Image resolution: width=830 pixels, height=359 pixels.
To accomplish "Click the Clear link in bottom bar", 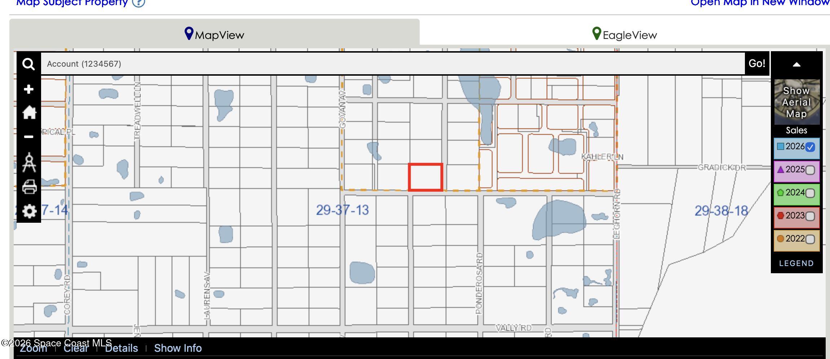I will point(76,348).
